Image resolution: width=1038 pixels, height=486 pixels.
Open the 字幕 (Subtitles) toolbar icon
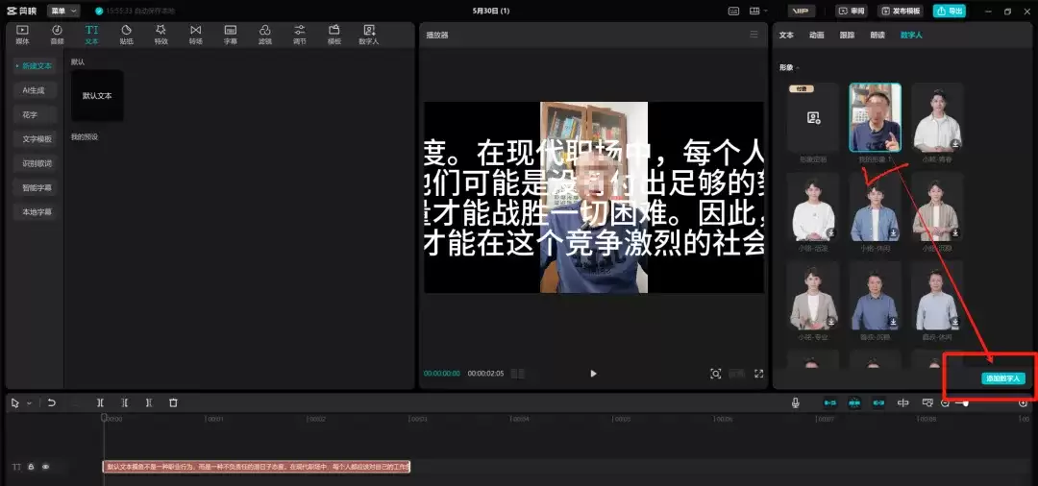(x=231, y=35)
